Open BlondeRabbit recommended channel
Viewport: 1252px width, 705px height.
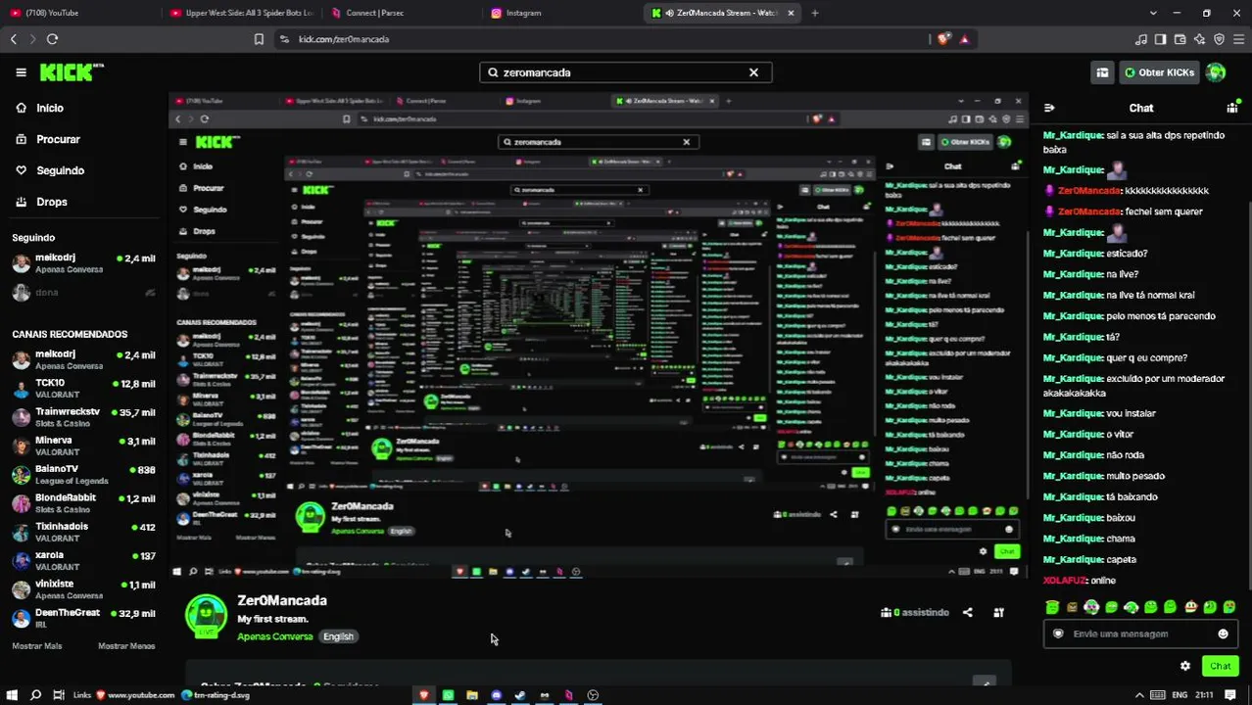[x=82, y=503]
